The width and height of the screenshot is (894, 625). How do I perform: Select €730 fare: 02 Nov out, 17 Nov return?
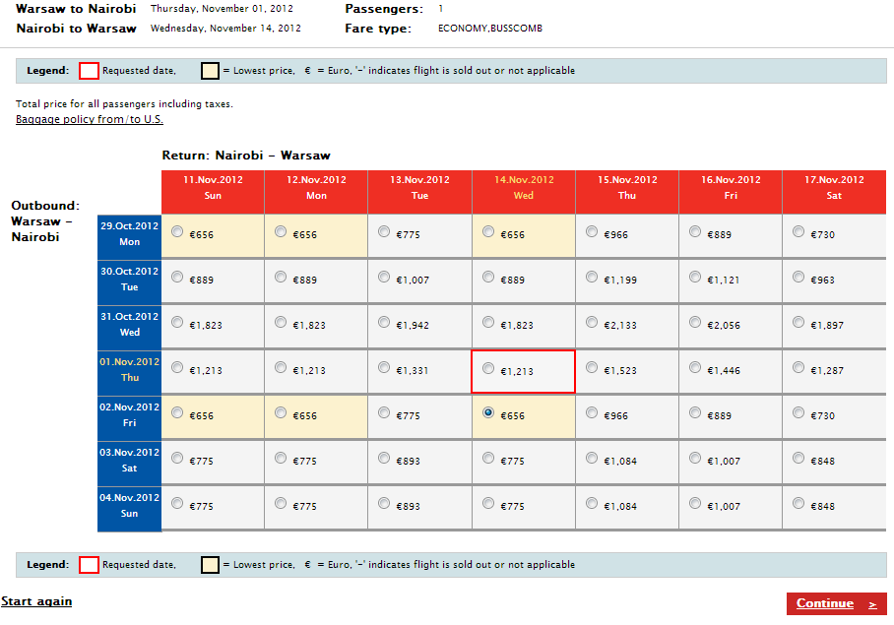pyautogui.click(x=798, y=412)
